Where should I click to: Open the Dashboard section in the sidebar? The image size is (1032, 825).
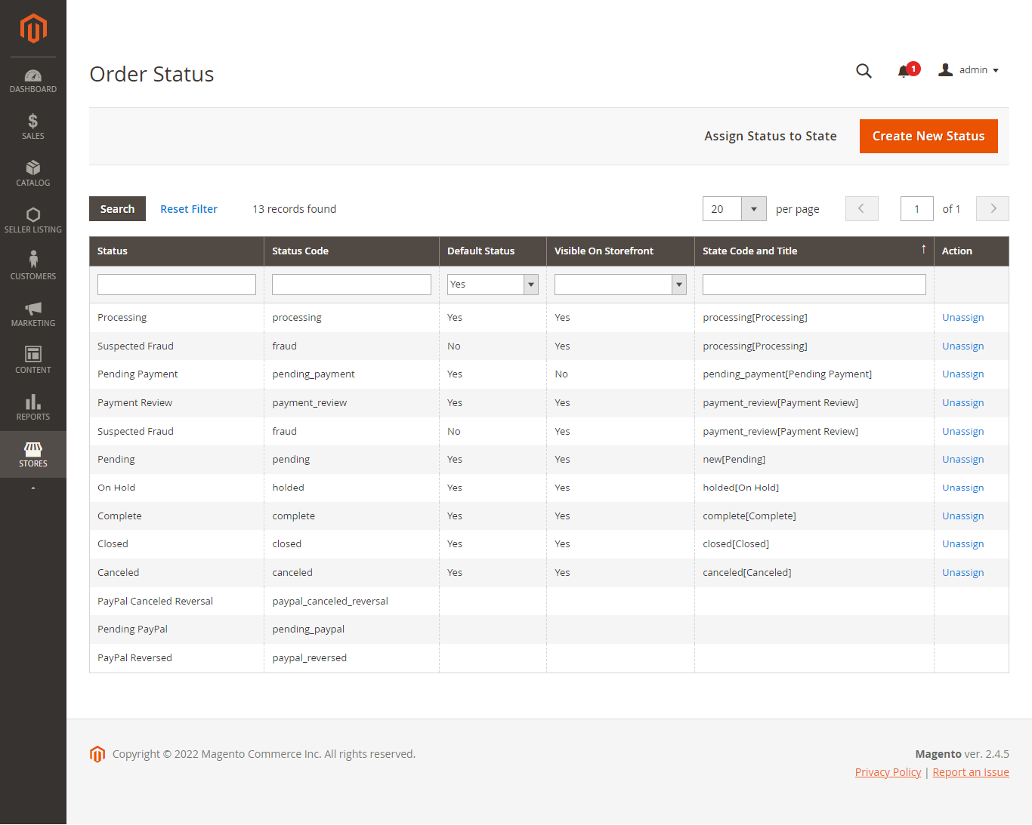click(x=32, y=79)
